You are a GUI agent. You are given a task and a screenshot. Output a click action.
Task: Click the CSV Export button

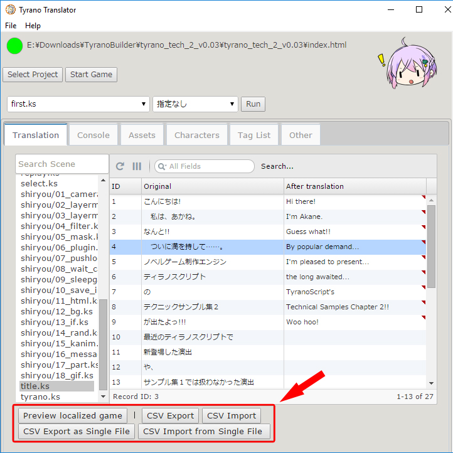(x=171, y=415)
